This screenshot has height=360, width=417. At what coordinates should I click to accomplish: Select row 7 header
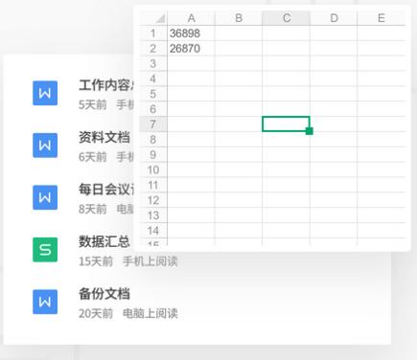tap(153, 124)
